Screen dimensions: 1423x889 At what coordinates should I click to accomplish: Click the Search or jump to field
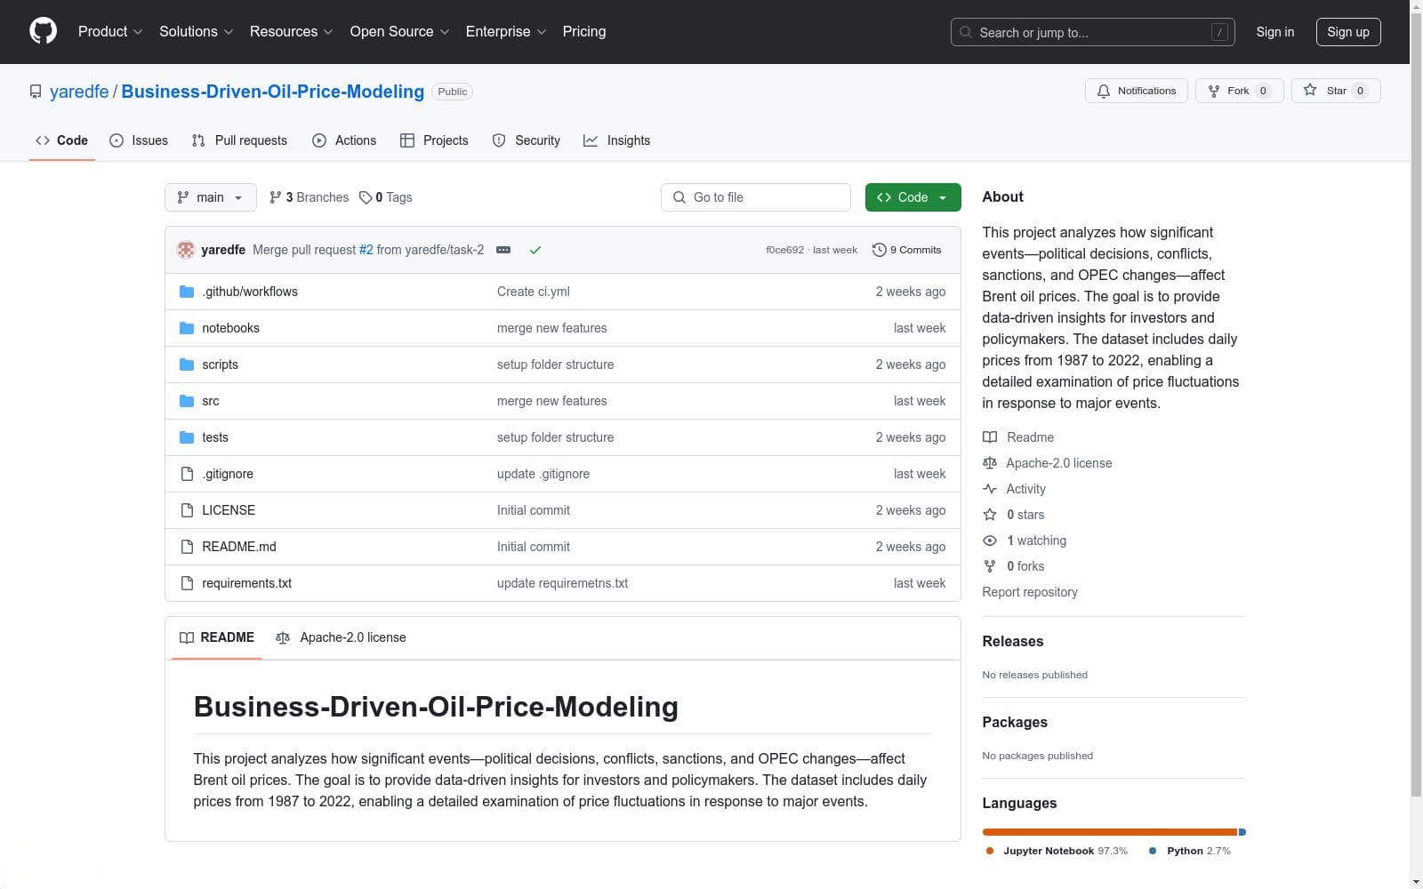(x=1092, y=32)
